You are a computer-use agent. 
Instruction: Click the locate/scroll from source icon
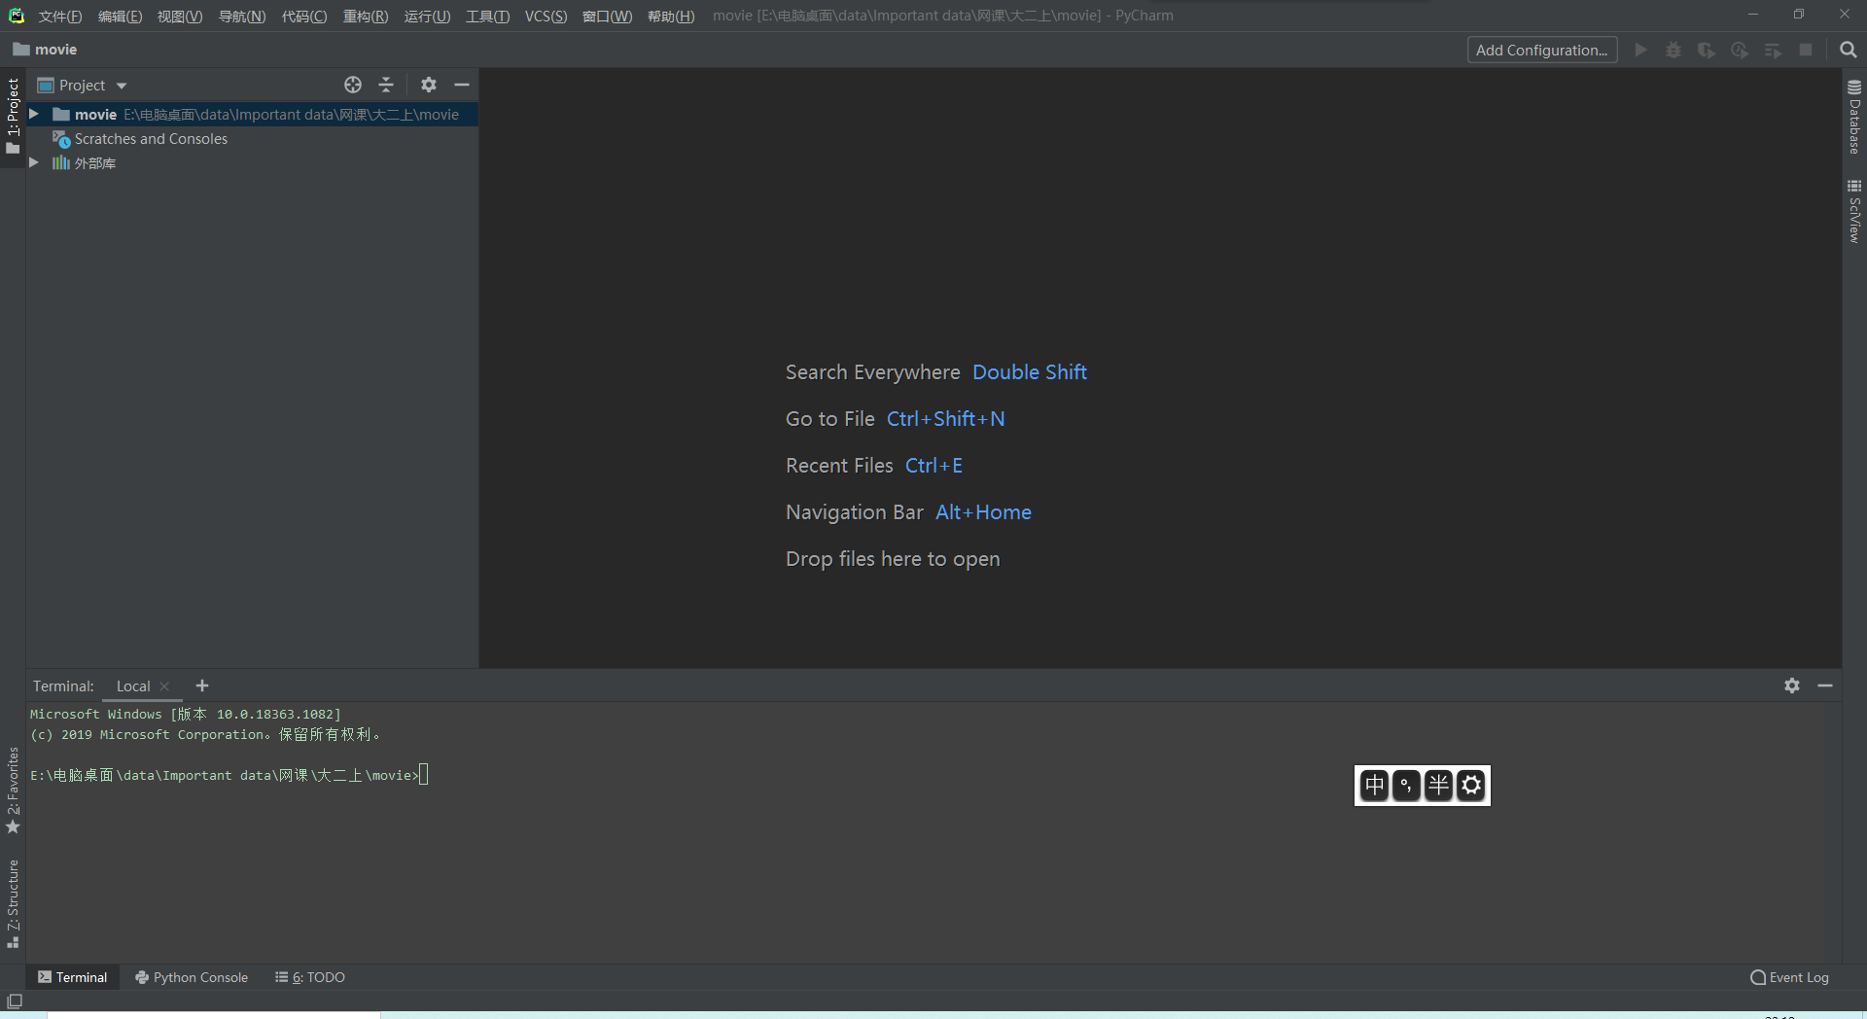coord(353,85)
